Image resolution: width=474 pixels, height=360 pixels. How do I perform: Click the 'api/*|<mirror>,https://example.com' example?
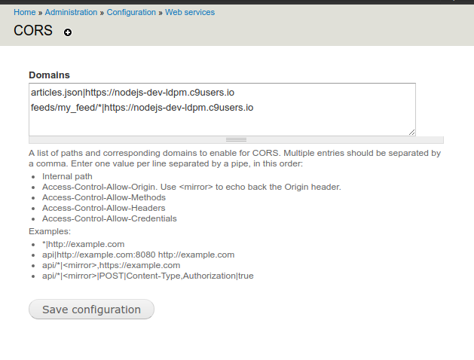pos(111,265)
